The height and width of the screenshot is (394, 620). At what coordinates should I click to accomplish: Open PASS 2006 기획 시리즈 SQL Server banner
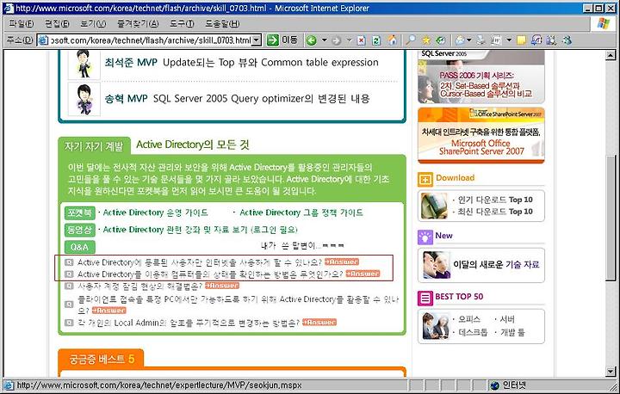[x=481, y=77]
